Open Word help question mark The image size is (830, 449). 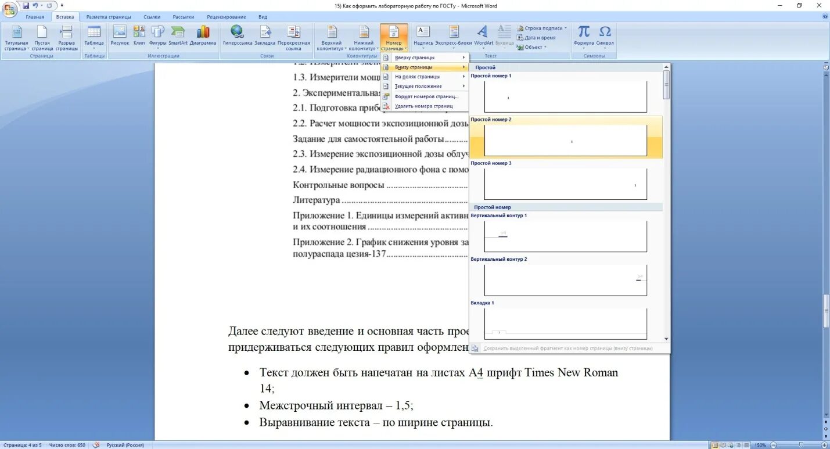[x=825, y=17]
